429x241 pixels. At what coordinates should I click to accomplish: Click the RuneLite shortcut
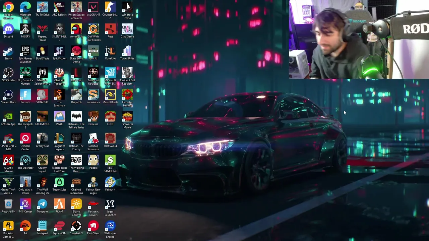pyautogui.click(x=110, y=51)
